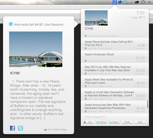Click the speech bubble menu bar icon
Viewport: 153px width, 138px height.
(x=143, y=2)
